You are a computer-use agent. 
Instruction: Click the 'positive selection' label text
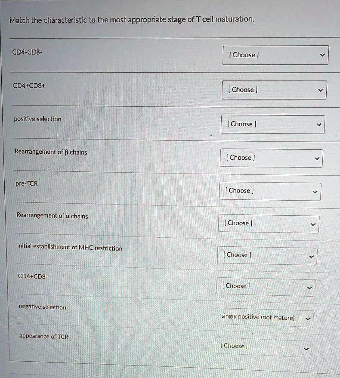click(37, 119)
